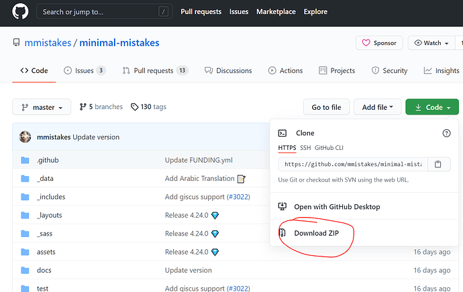Click the GitHub Octocat logo
Screen dimensions: 463x292
(x=20, y=11)
